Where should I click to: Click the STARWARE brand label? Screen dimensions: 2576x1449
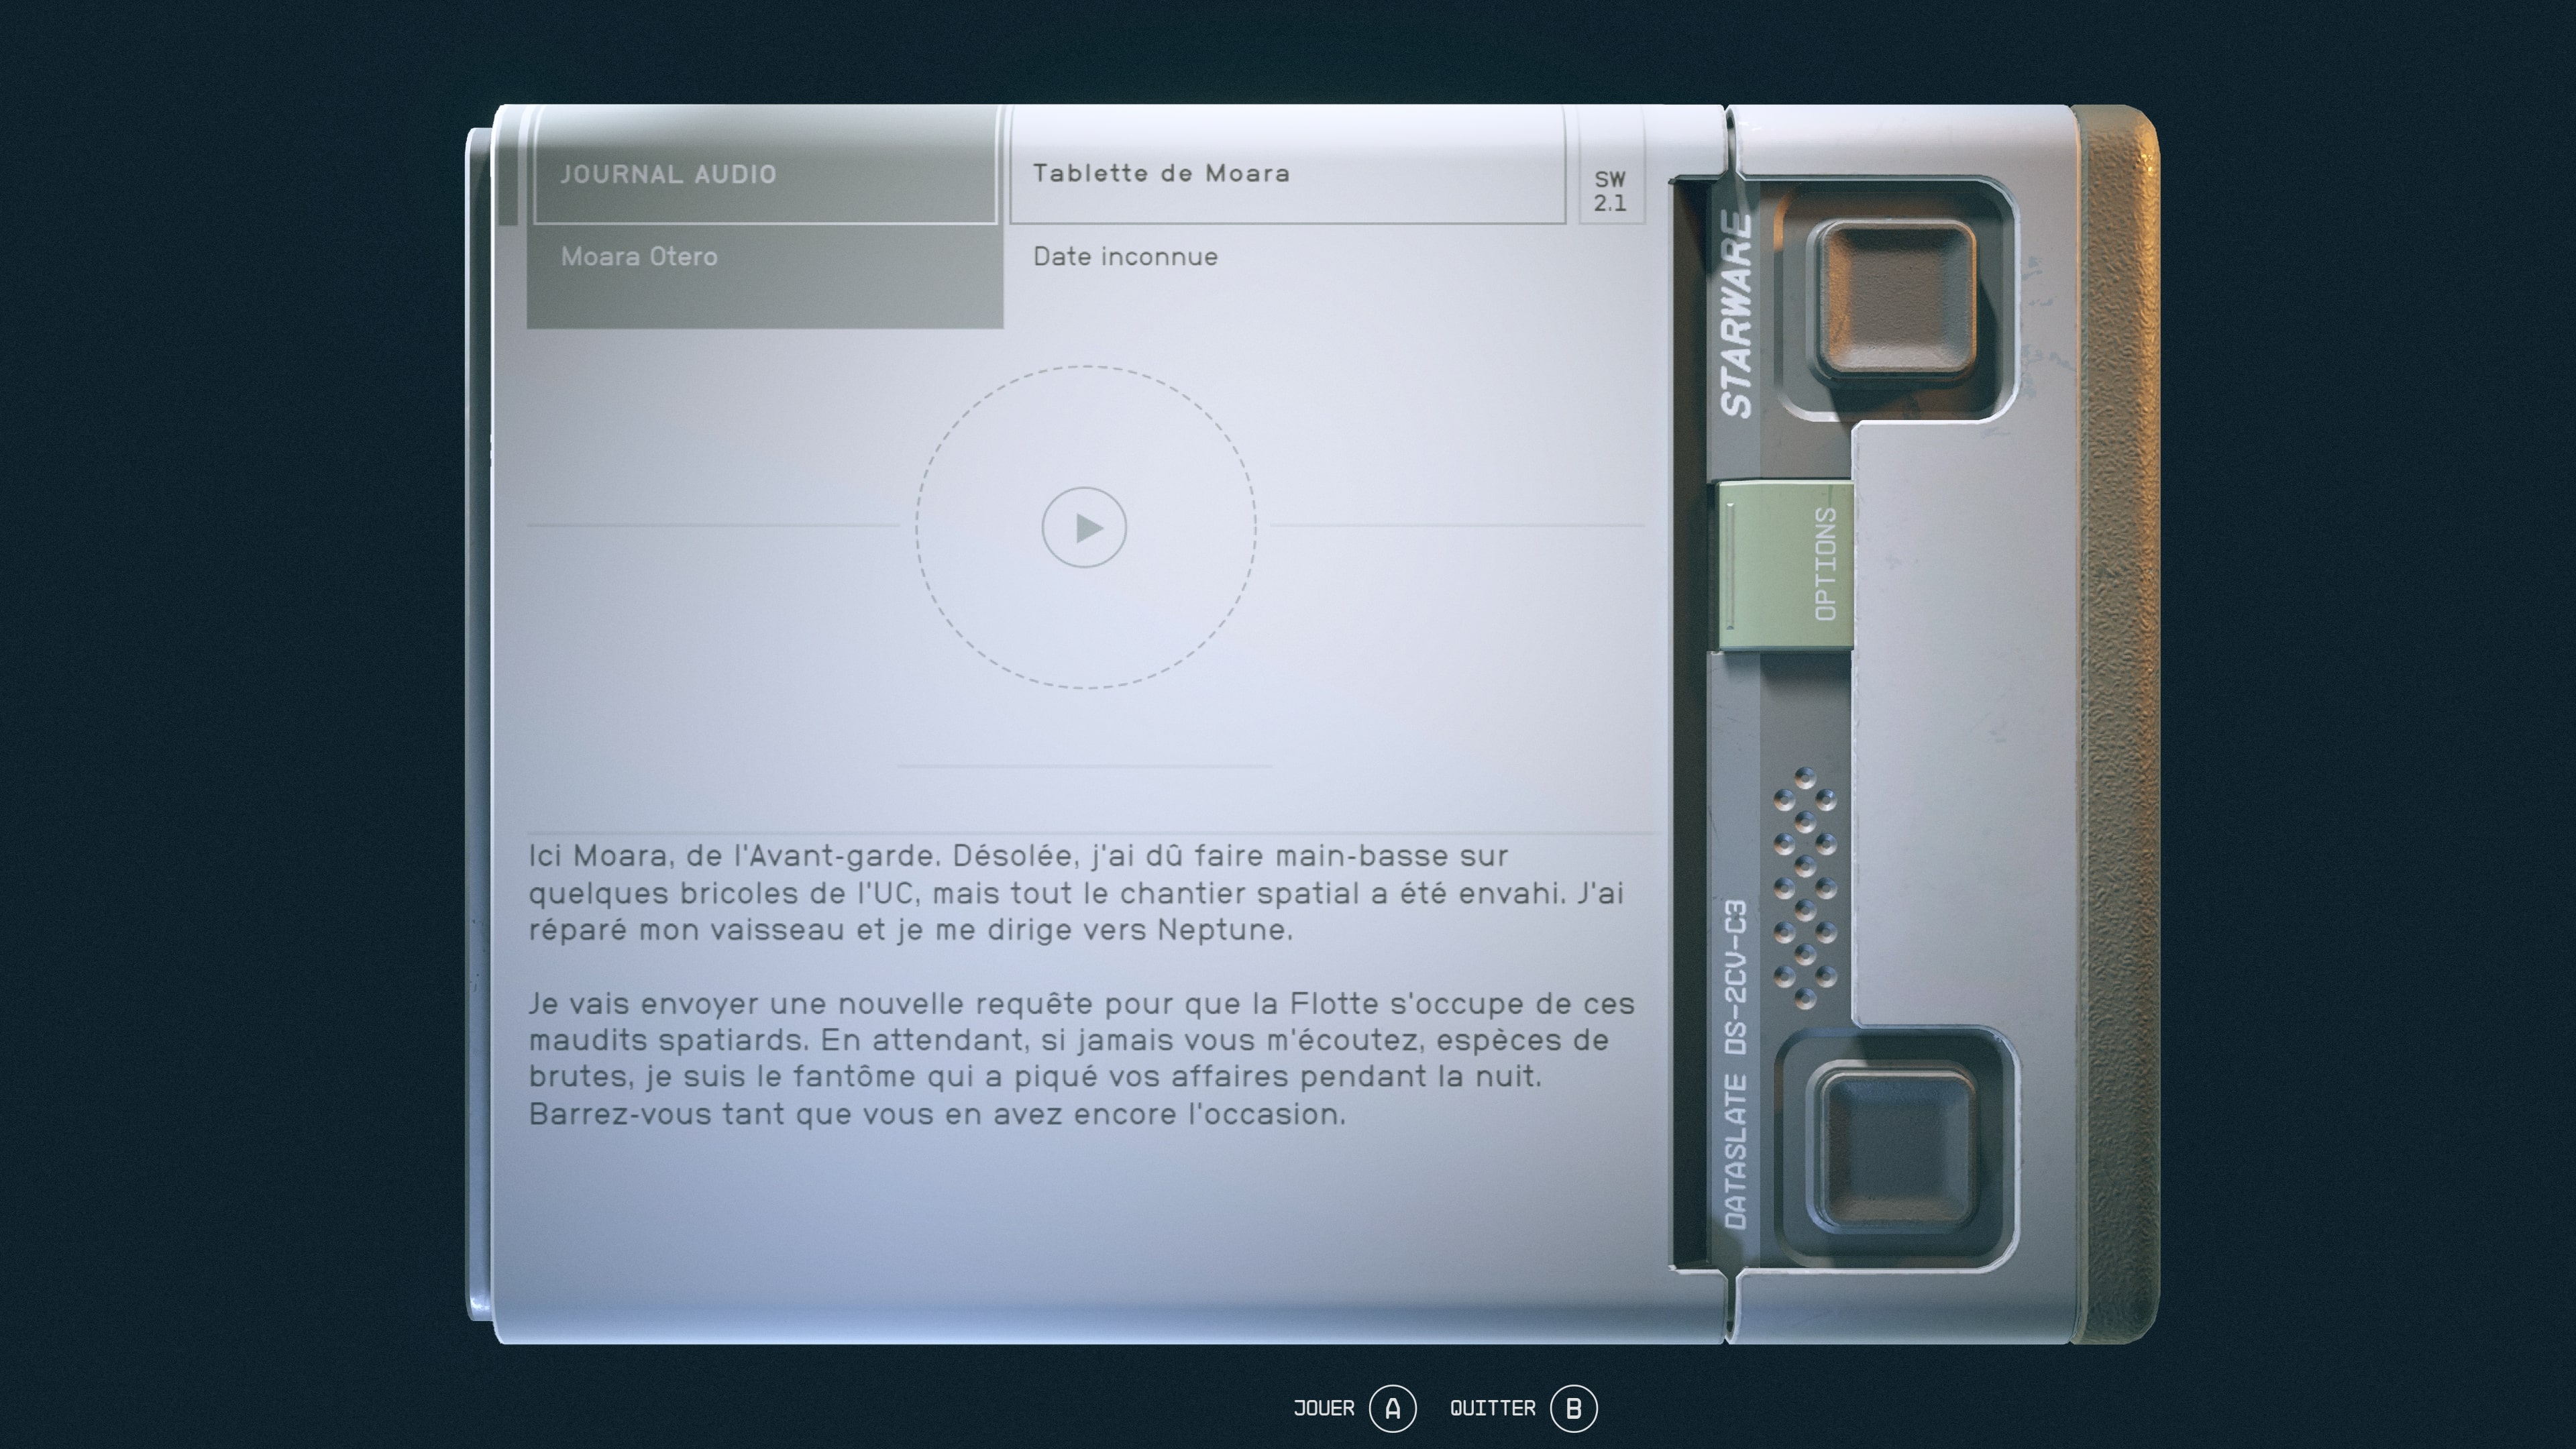[x=1736, y=314]
